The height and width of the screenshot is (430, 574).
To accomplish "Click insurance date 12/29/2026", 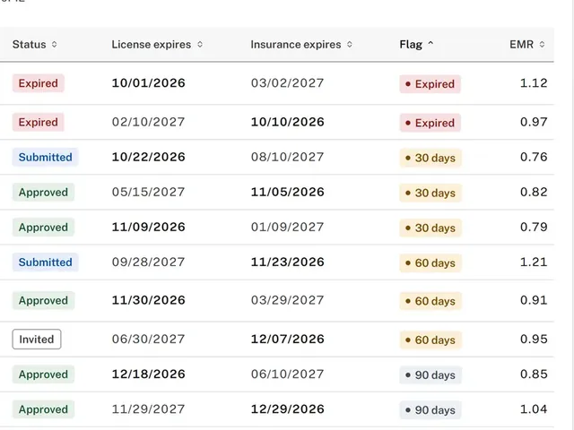I will tap(287, 409).
